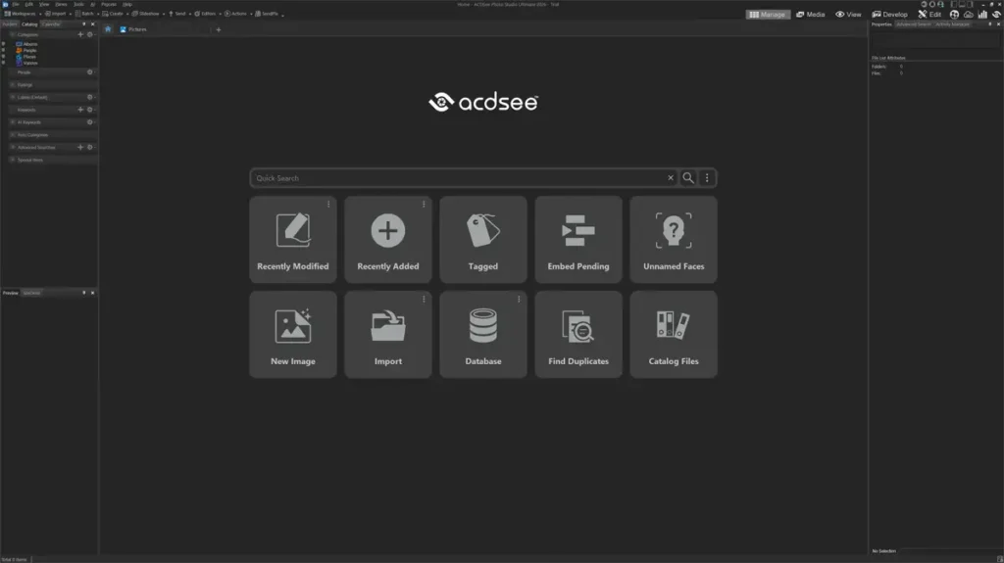Open the Edit menu

click(28, 4)
